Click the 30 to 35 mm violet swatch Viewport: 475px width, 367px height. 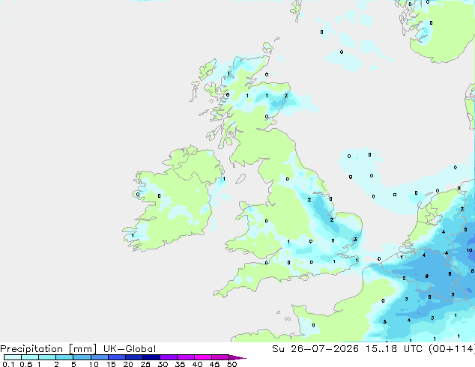(x=169, y=357)
